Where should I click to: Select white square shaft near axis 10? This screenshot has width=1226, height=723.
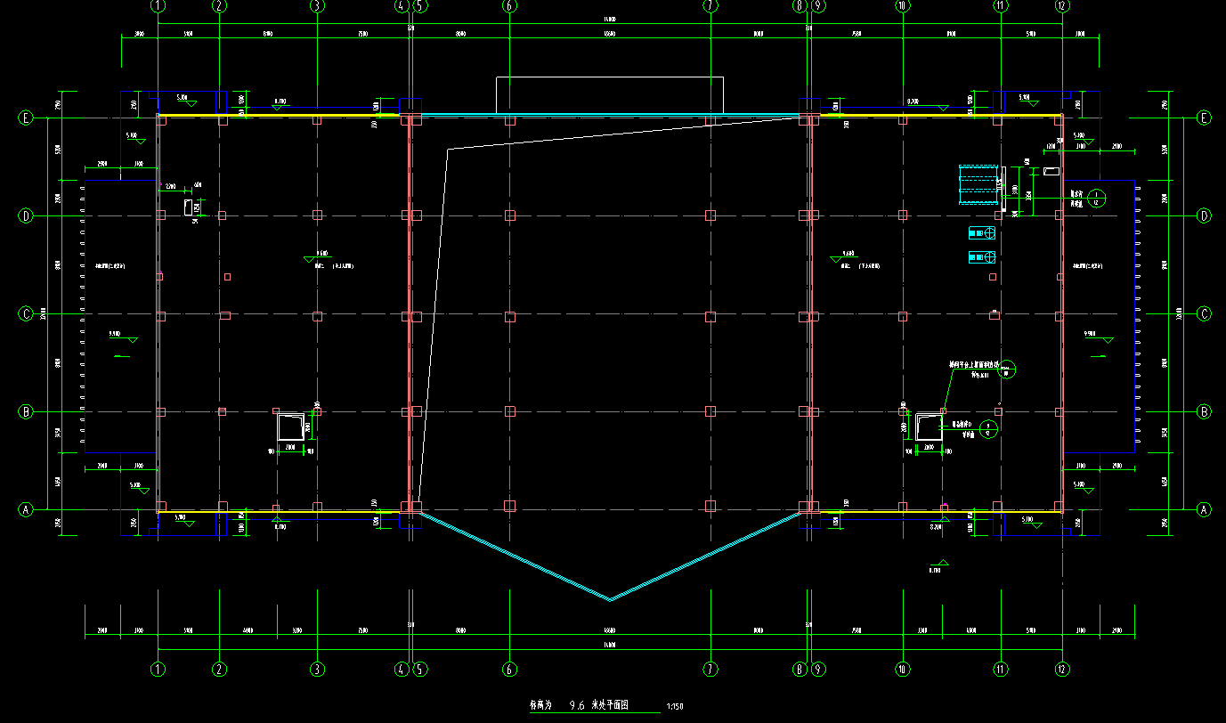pyautogui.click(x=930, y=427)
